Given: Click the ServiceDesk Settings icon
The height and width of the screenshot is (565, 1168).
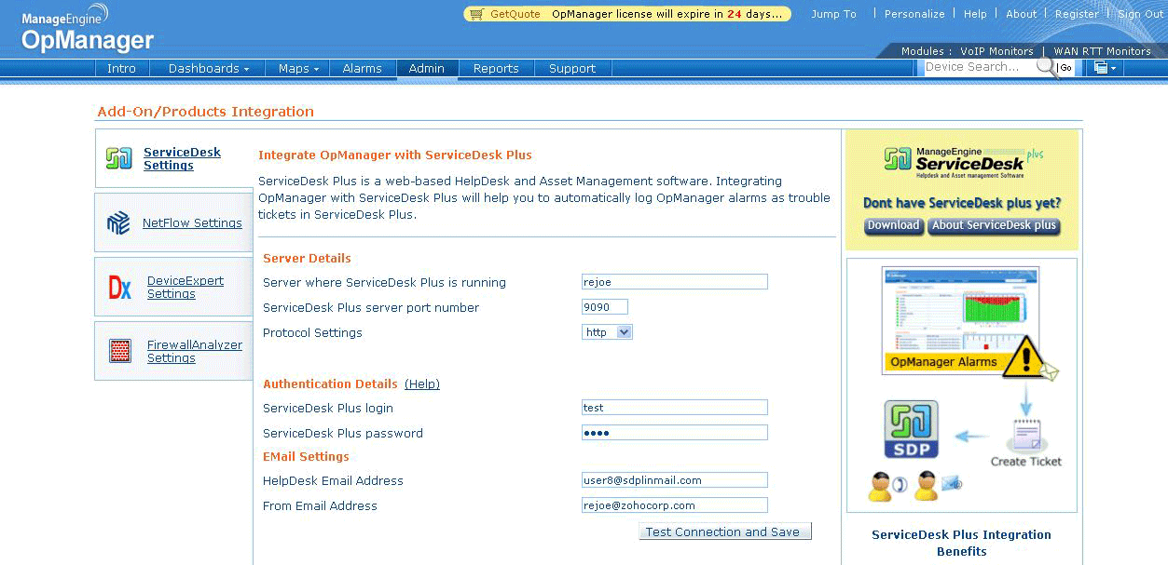Looking at the screenshot, I should [x=118, y=158].
